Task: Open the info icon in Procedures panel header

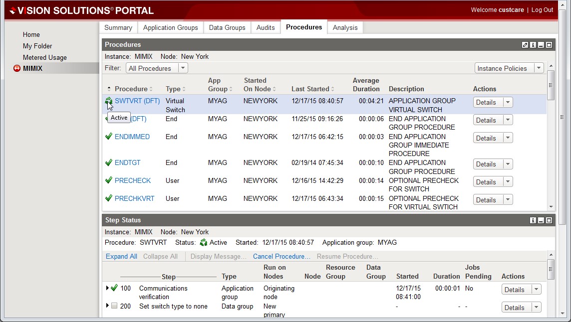Action: (533, 45)
